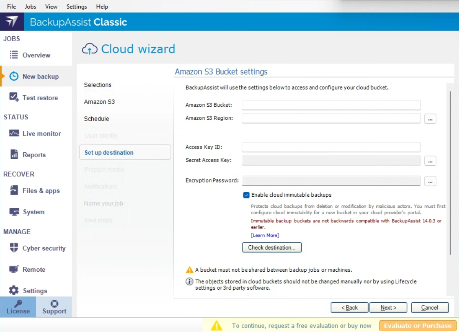This screenshot has height=332, width=459.
Task: Click the Amazon S3 Bucket text field
Action: pos(331,105)
